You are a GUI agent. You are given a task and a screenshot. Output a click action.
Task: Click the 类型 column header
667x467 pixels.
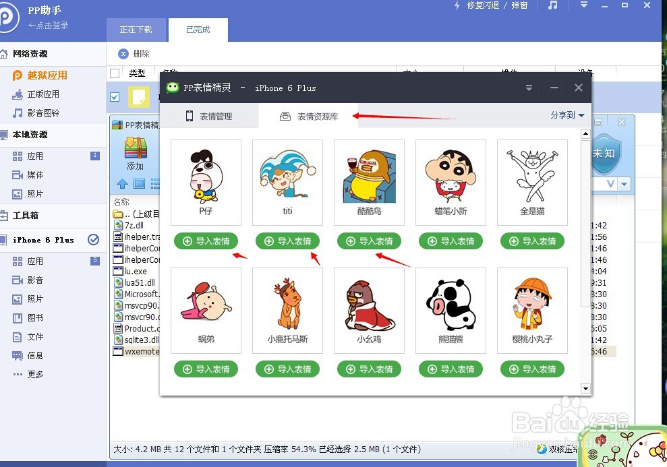coord(137,73)
